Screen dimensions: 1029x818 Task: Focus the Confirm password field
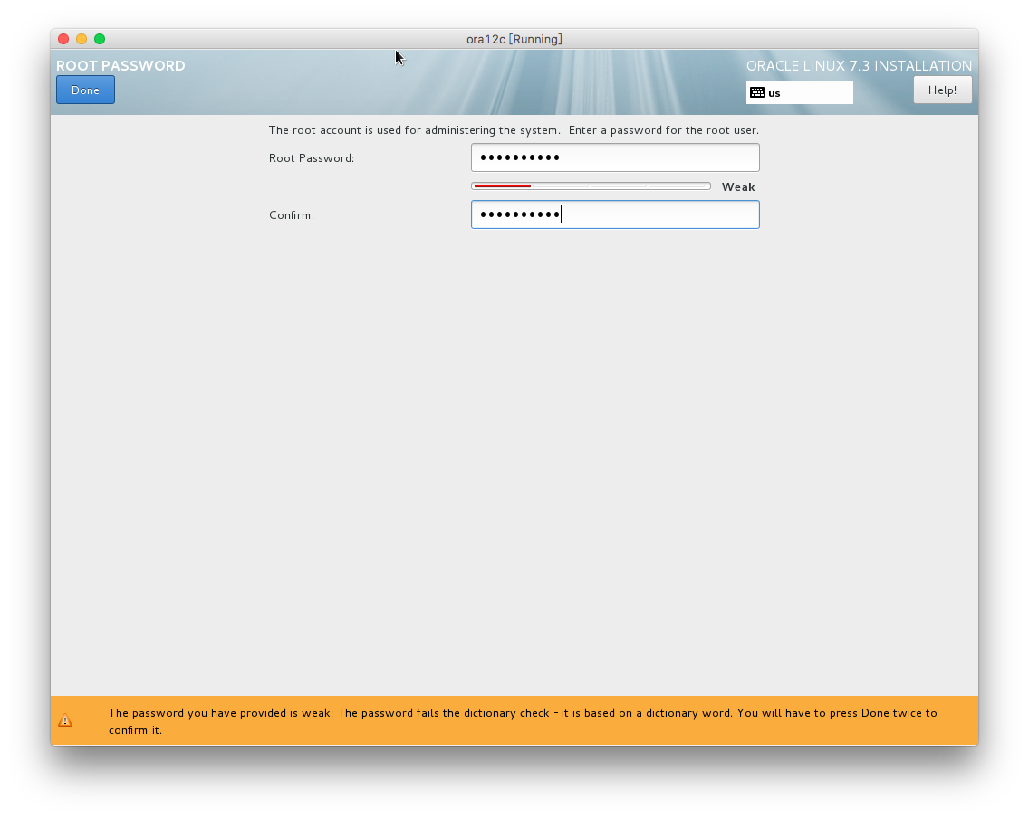point(615,214)
